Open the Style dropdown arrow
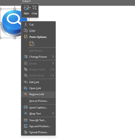The width and height of the screenshot is (135, 139). pos(30,8)
